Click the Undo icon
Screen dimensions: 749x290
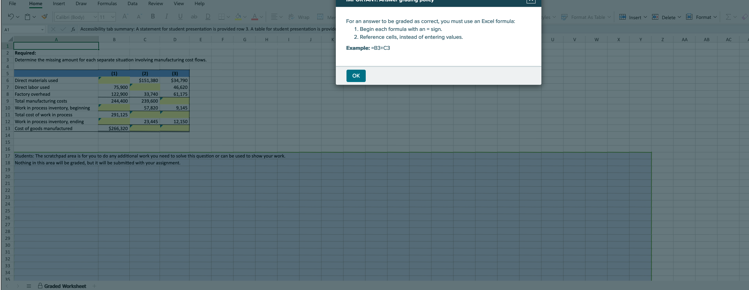click(x=11, y=17)
